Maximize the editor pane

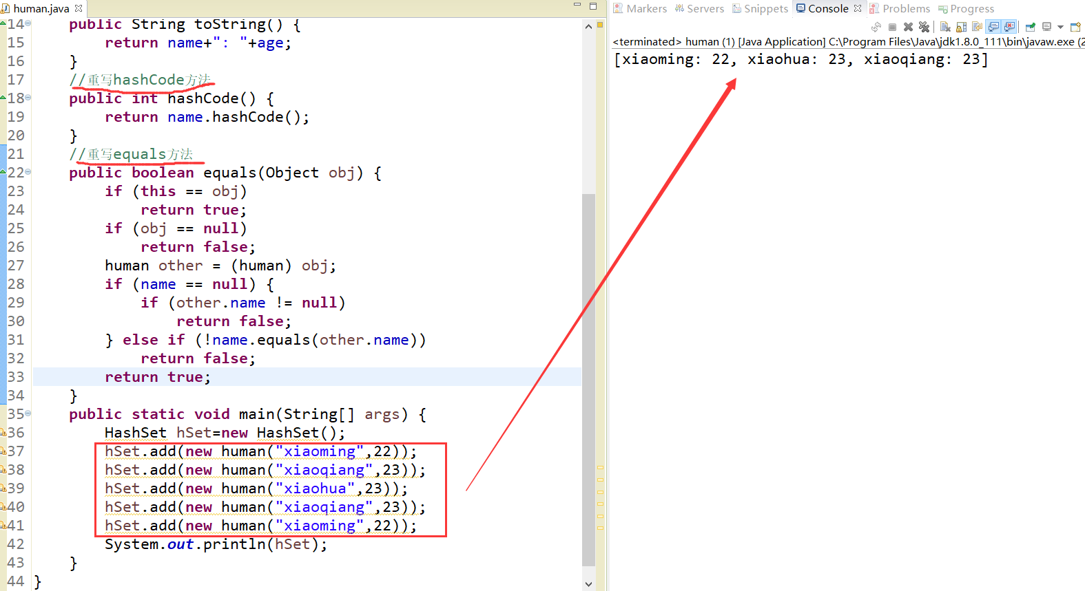pyautogui.click(x=593, y=6)
